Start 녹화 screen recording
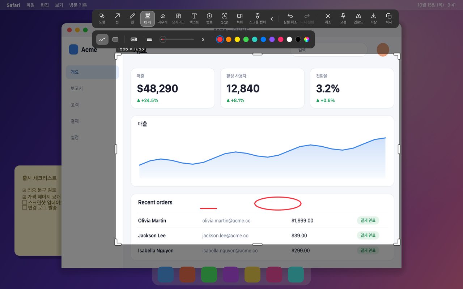463x289 pixels. pos(240,19)
